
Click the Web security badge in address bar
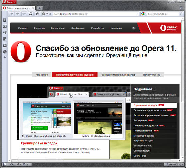(x=47, y=14)
